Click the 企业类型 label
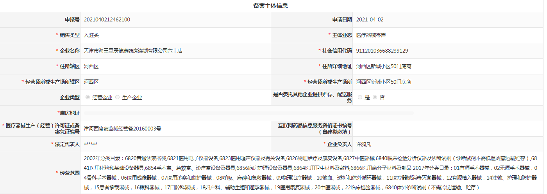 [70, 97]
